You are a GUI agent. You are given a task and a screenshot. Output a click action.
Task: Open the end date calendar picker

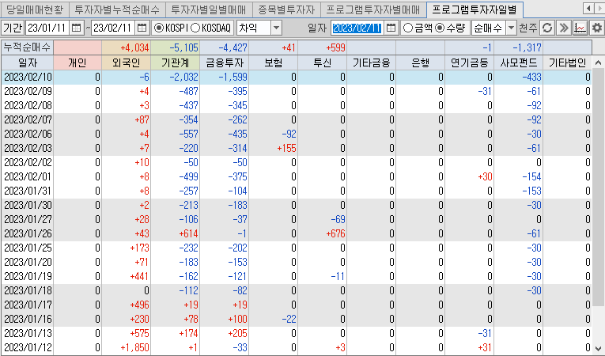click(142, 28)
